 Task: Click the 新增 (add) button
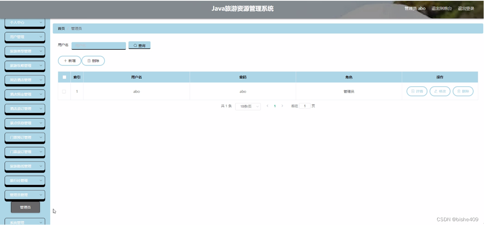tap(69, 61)
